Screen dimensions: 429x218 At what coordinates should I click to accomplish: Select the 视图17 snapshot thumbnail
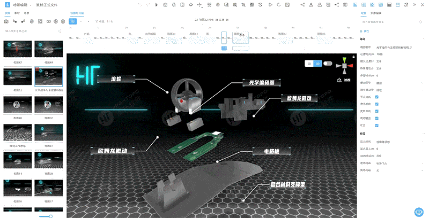point(49,188)
